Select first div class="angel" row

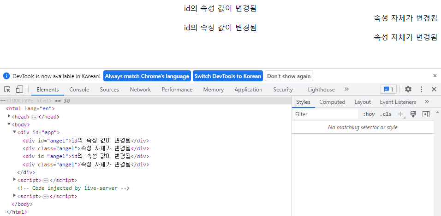point(86,148)
